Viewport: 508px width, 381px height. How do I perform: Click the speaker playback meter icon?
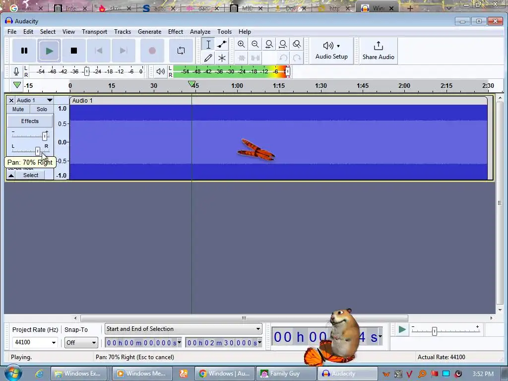point(161,71)
